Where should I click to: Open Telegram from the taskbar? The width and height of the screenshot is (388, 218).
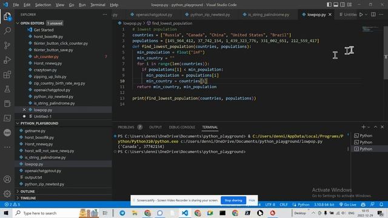(x=122, y=213)
